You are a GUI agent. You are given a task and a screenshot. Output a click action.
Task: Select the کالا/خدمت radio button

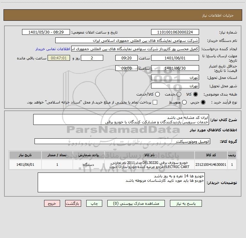tap(158, 94)
